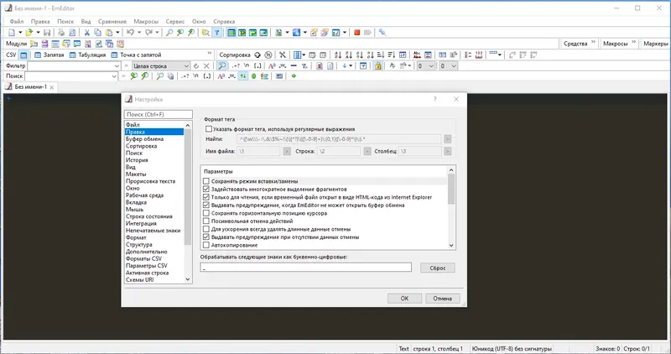Open the Сравнение menu
This screenshot has width=671, height=354.
point(112,22)
